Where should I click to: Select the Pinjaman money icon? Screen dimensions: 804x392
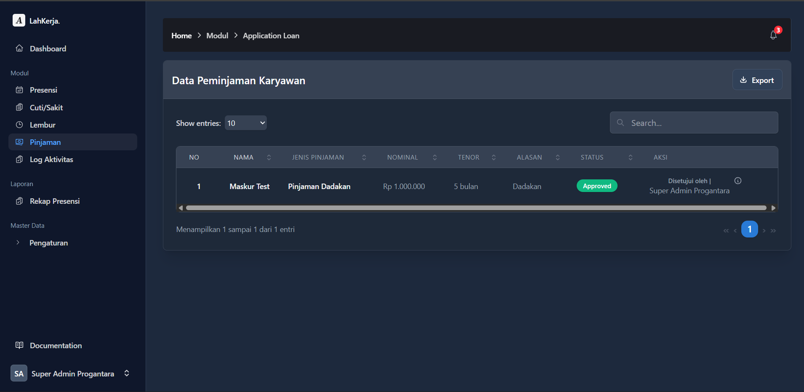(x=19, y=142)
